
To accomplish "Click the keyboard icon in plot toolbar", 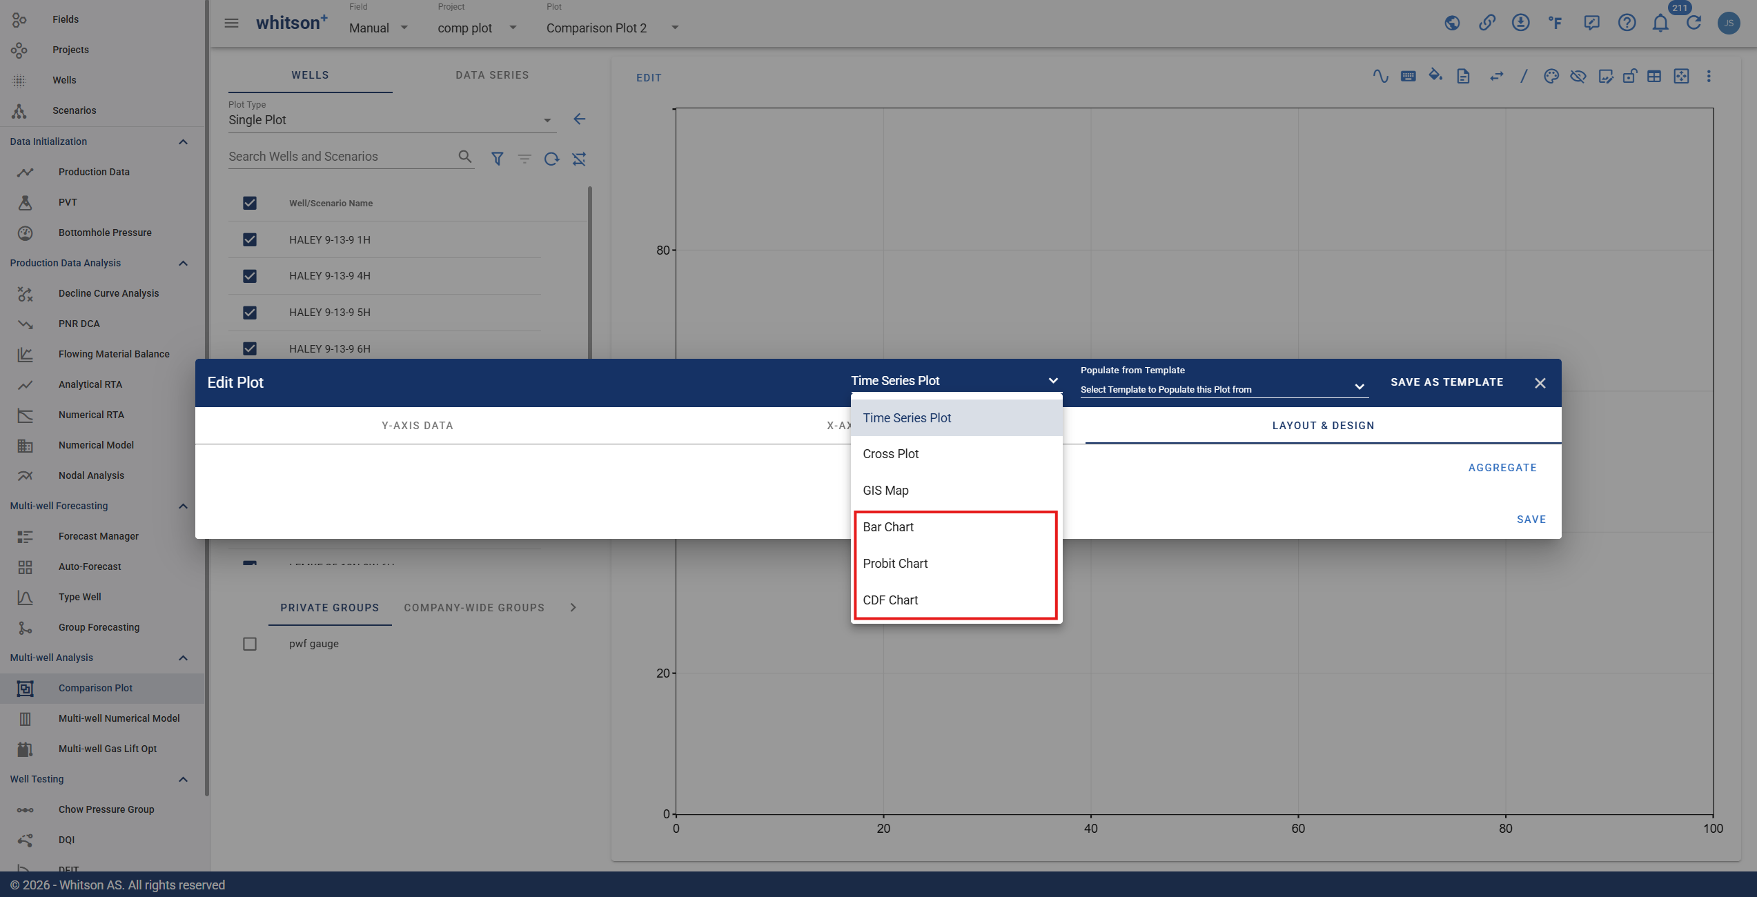I will (1408, 76).
